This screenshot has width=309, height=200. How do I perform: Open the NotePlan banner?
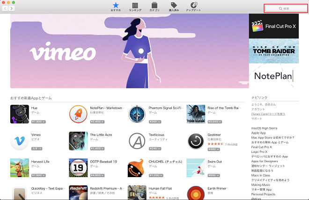[274, 76]
